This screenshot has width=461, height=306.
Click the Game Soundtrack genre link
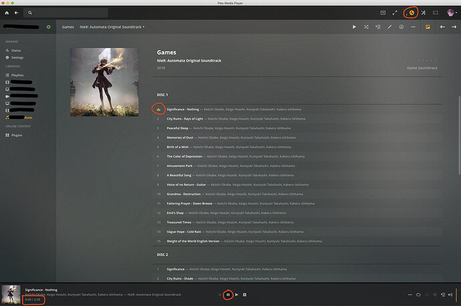click(422, 68)
